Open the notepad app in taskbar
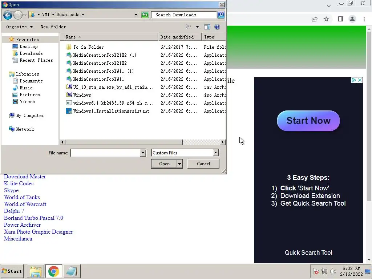The height and width of the screenshot is (279, 372). [x=72, y=271]
